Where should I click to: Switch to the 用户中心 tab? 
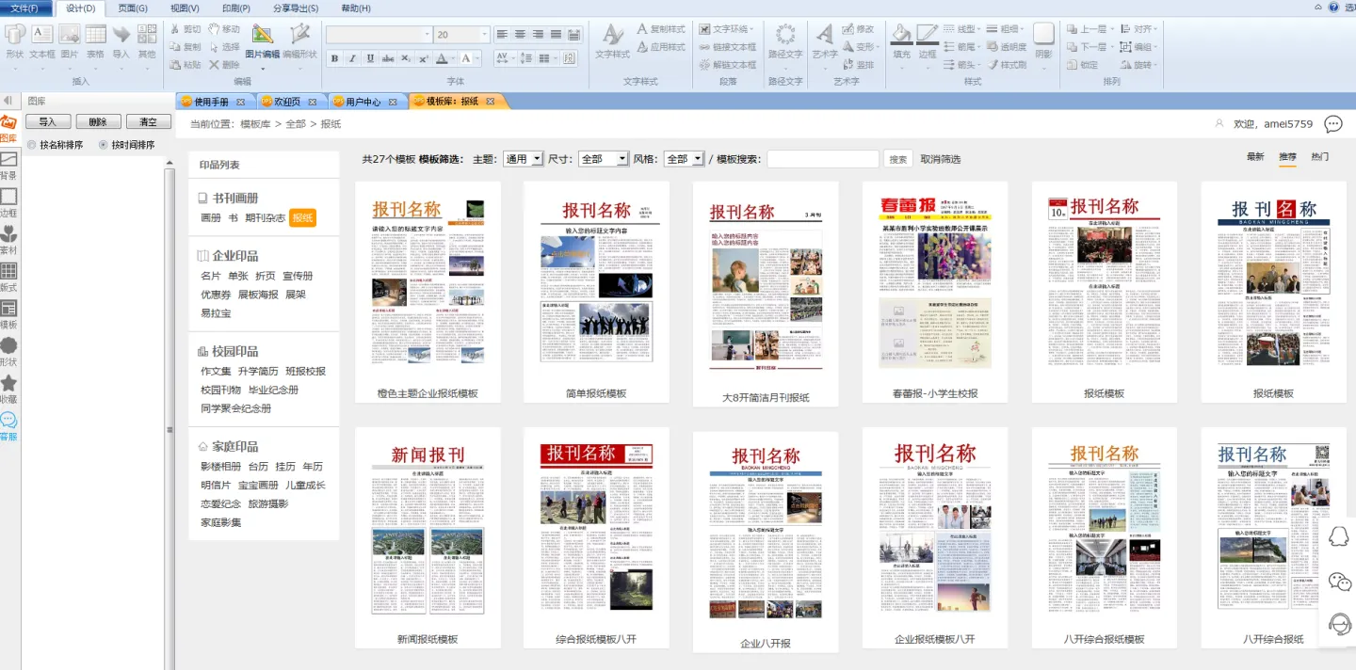(363, 102)
